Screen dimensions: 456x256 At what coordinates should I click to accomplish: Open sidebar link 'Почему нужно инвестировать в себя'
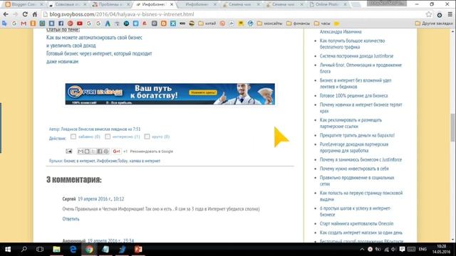click(354, 169)
